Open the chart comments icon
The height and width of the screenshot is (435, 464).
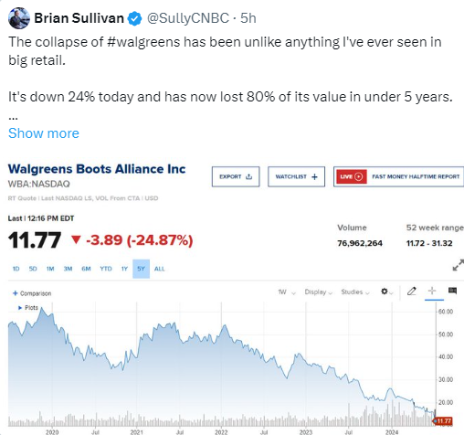click(453, 291)
